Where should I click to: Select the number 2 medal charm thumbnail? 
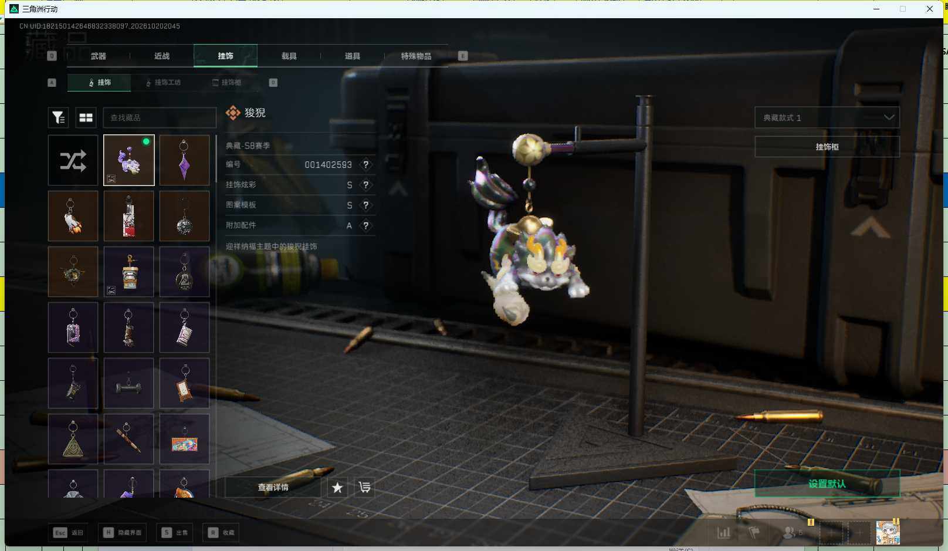pyautogui.click(x=185, y=272)
